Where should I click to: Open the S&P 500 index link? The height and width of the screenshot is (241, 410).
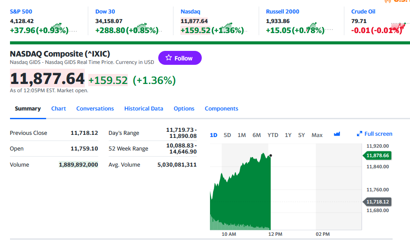(x=21, y=11)
